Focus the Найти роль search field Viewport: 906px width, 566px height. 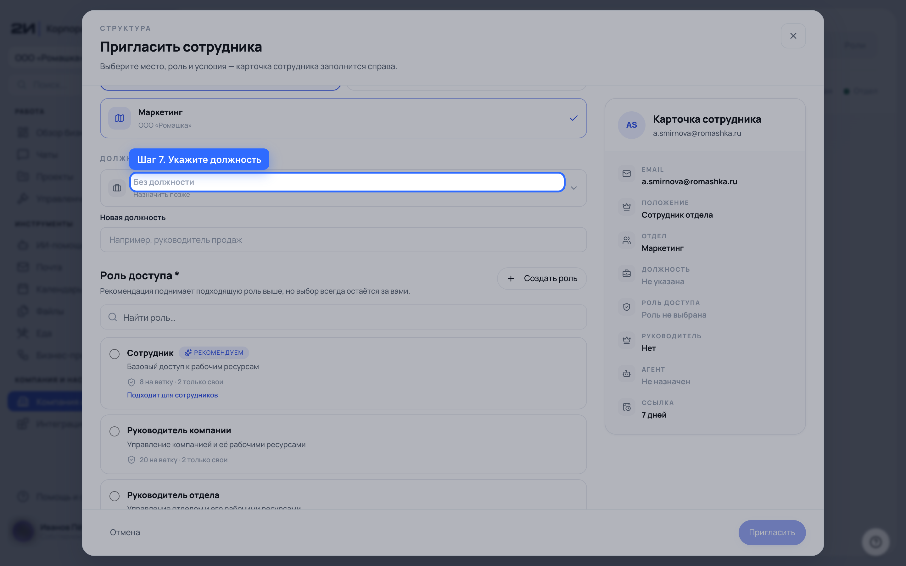(343, 317)
